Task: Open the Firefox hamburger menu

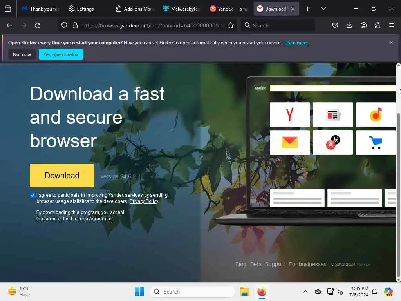Action: [x=392, y=25]
